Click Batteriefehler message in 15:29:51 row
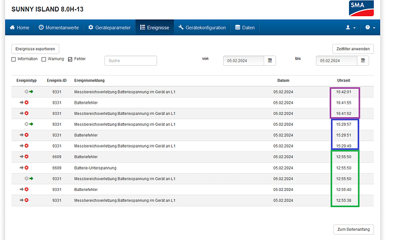The image size is (398, 240). click(x=86, y=135)
